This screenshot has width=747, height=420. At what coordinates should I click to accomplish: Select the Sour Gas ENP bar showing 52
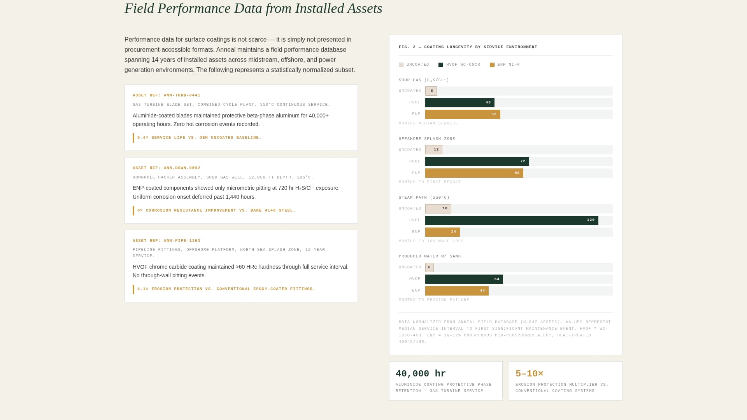click(x=463, y=114)
